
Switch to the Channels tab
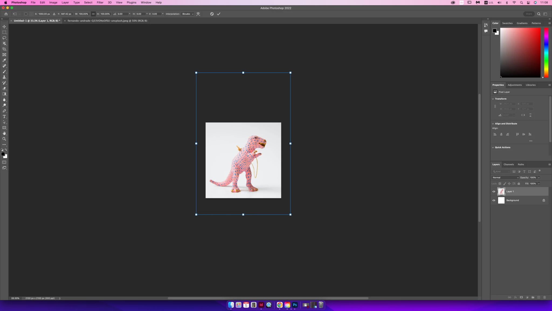508,164
